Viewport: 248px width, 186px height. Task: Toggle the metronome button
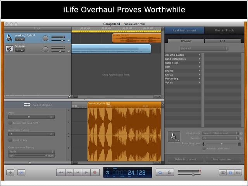tap(169, 172)
